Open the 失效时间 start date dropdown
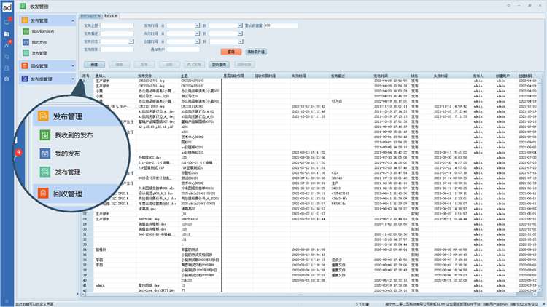 (197, 33)
